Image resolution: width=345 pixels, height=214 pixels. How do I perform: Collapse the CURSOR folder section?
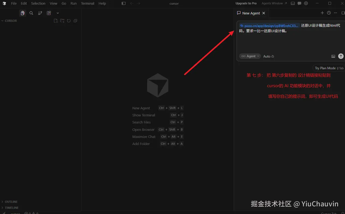(x=9, y=21)
